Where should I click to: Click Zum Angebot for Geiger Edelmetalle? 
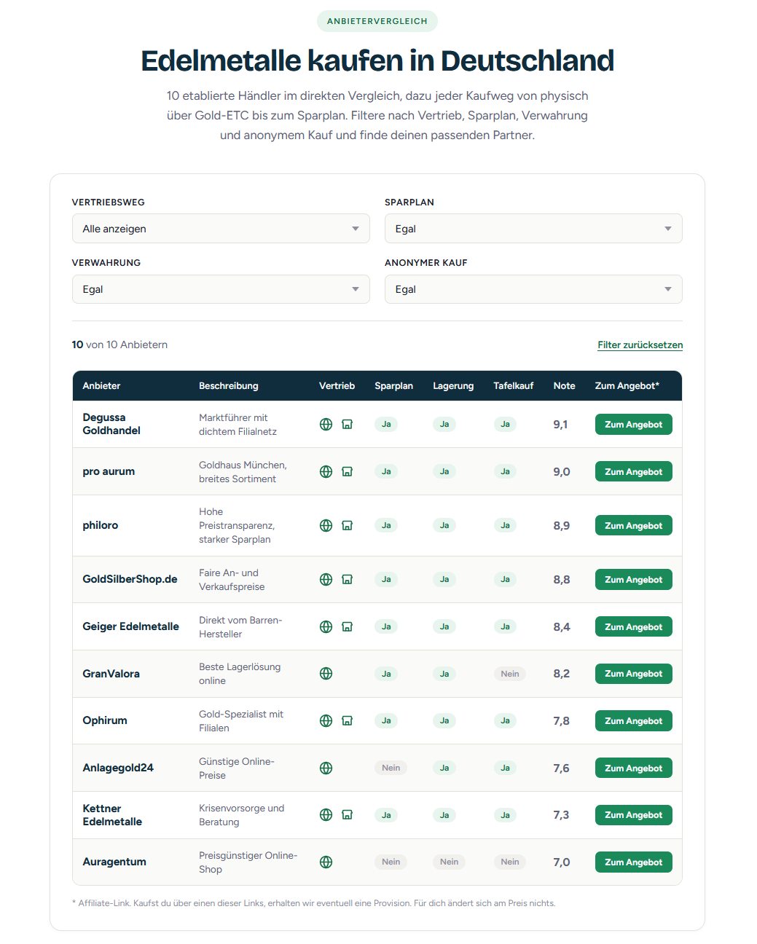point(633,626)
